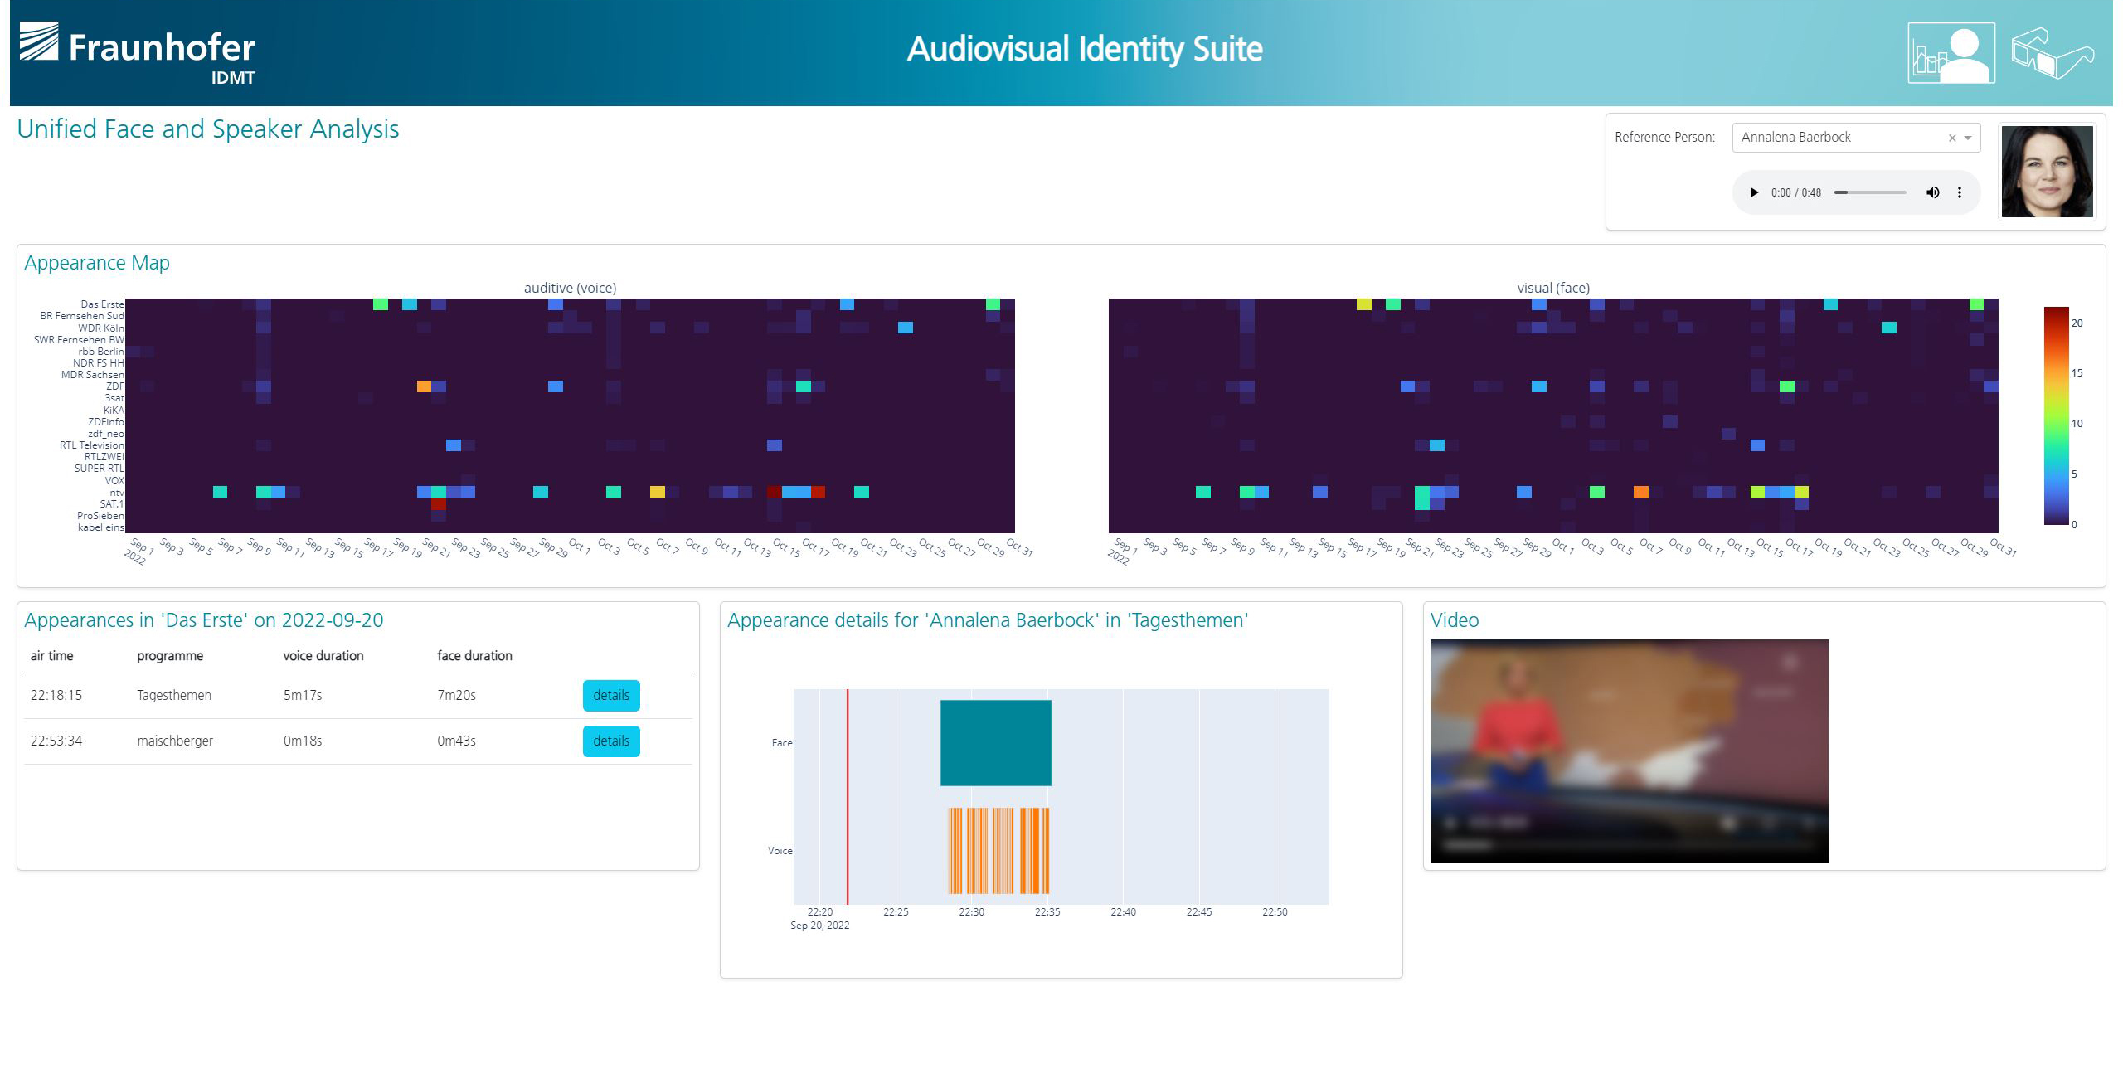Open the person analysis dashboard icon
2123x1069 pixels.
click(1951, 53)
